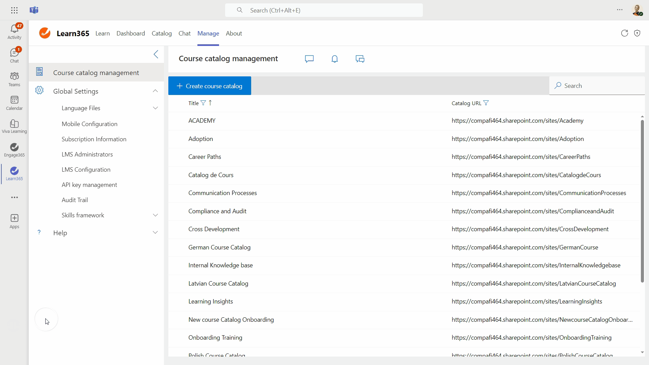The width and height of the screenshot is (649, 365).
Task: Open the conversation chat icon
Action: click(360, 59)
